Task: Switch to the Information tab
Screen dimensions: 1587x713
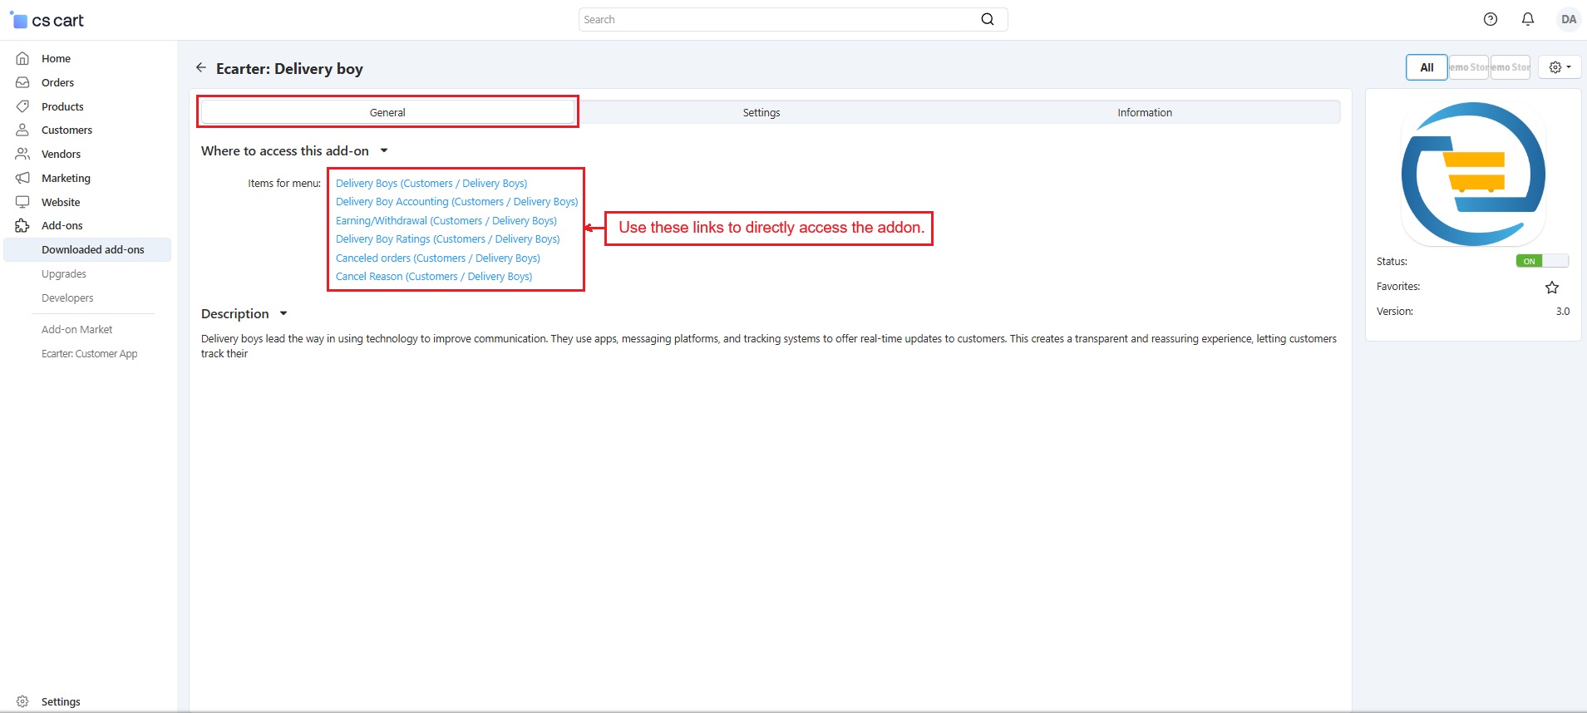Action: click(1145, 112)
